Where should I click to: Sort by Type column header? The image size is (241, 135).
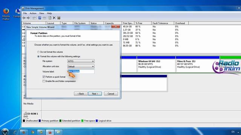tap(67, 23)
